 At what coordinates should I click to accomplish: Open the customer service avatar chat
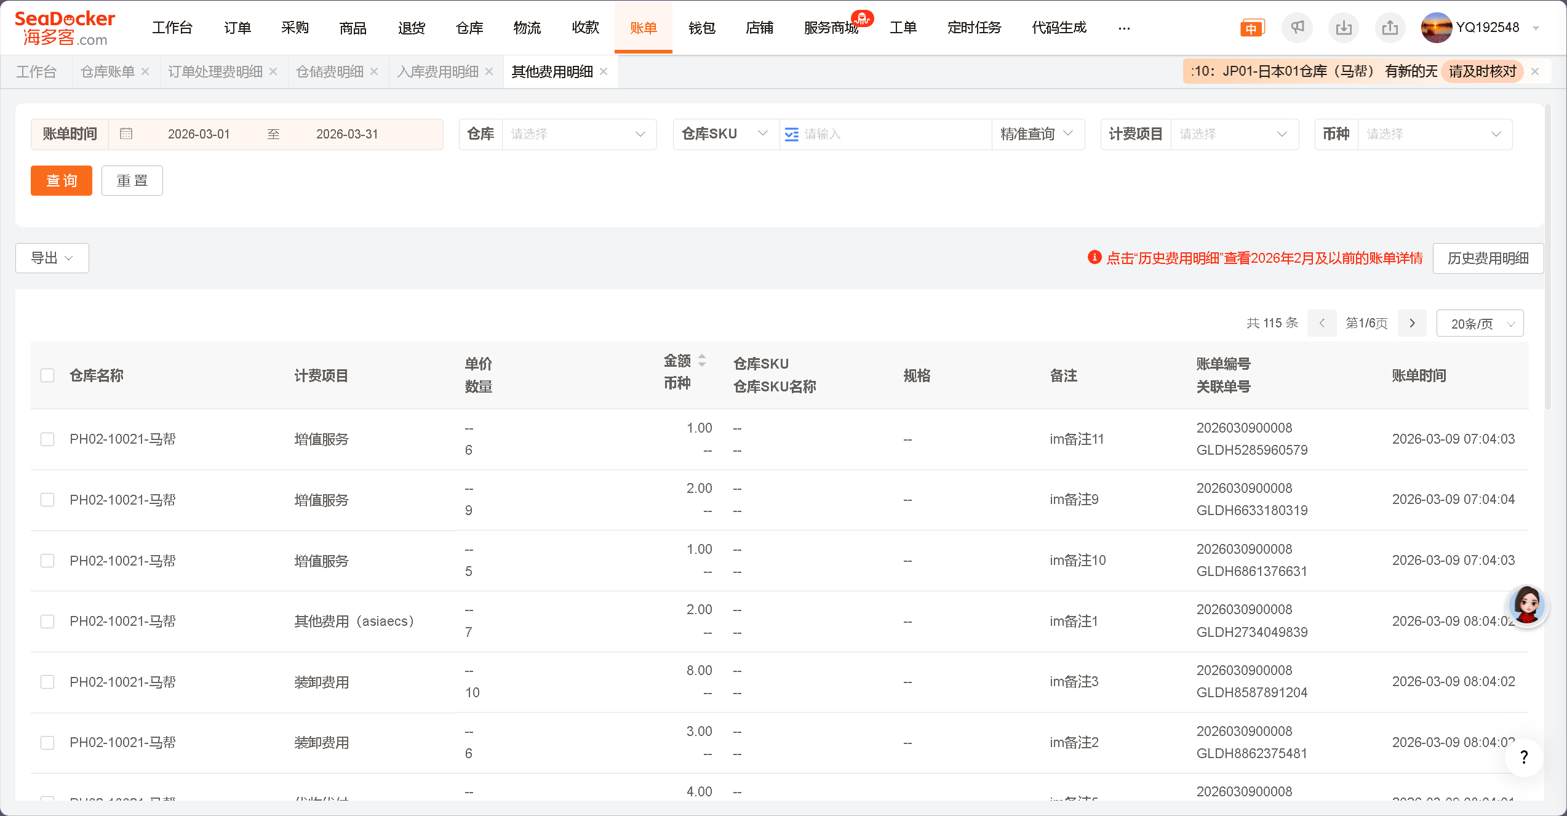pos(1526,606)
